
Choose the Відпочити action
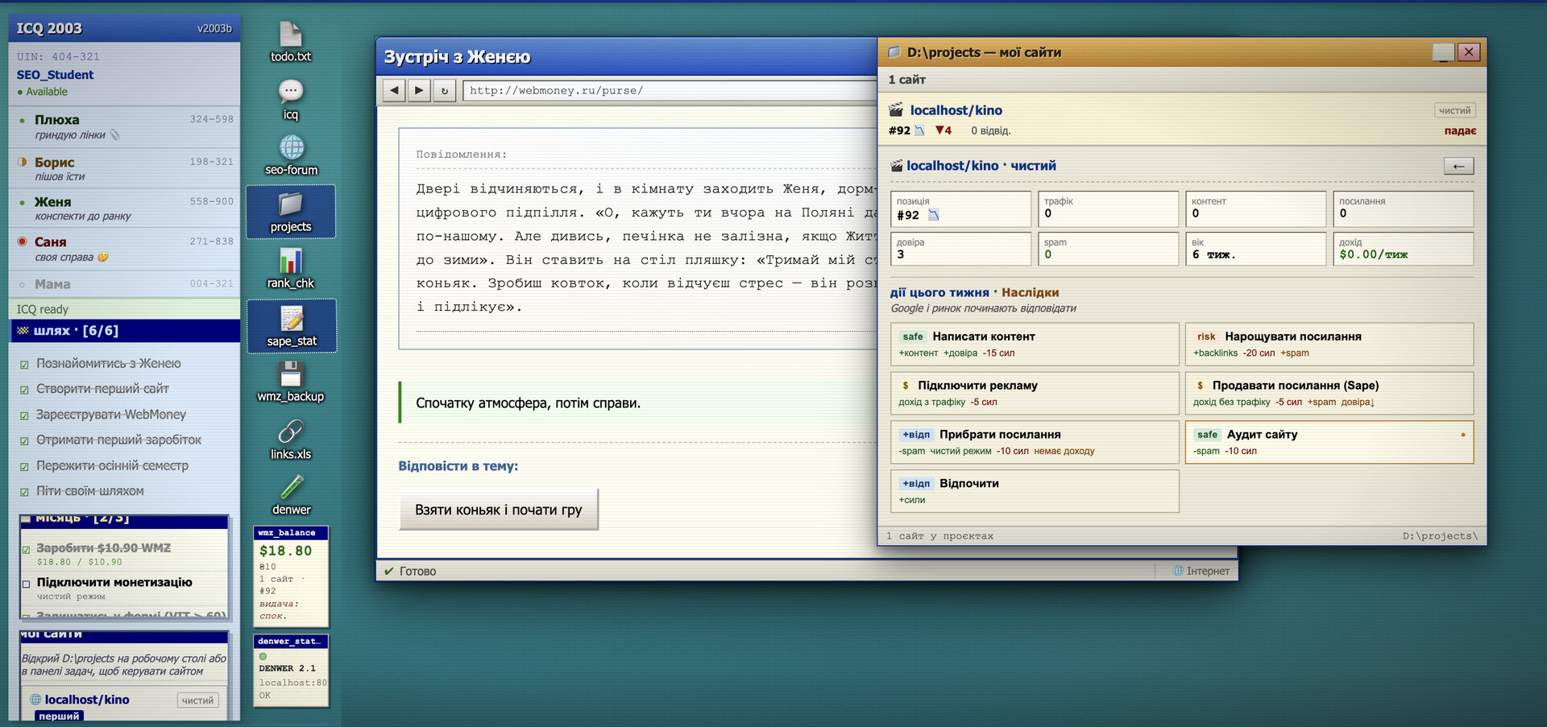1035,491
